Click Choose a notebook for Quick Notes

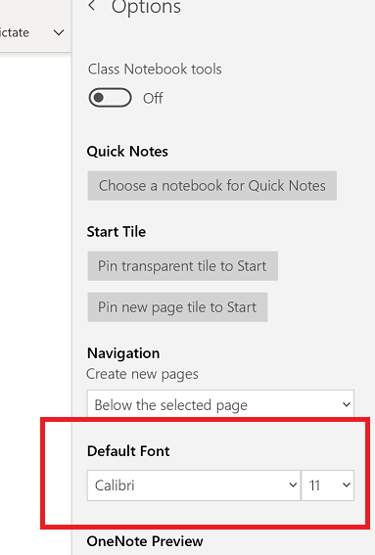[212, 186]
